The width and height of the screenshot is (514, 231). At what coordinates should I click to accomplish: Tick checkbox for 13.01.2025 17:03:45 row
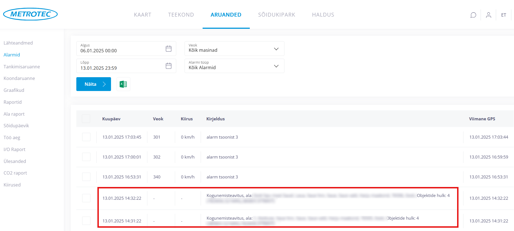[86, 137]
